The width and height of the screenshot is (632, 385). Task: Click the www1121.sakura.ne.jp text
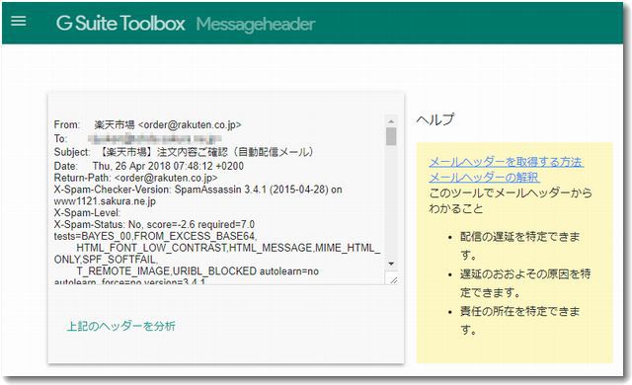[x=105, y=201]
